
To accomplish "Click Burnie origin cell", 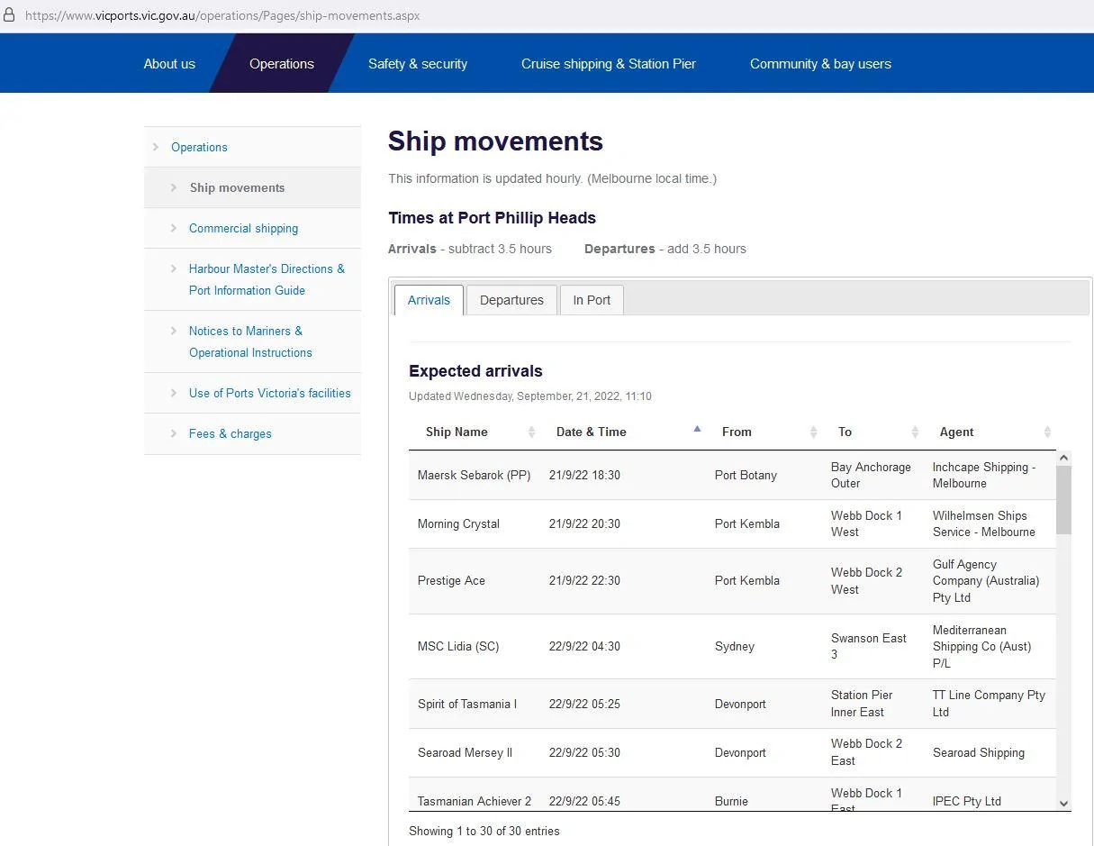I will tap(731, 801).
